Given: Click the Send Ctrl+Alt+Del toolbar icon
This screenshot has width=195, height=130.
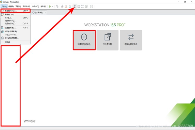Looking at the screenshot, I should [x=57, y=7].
